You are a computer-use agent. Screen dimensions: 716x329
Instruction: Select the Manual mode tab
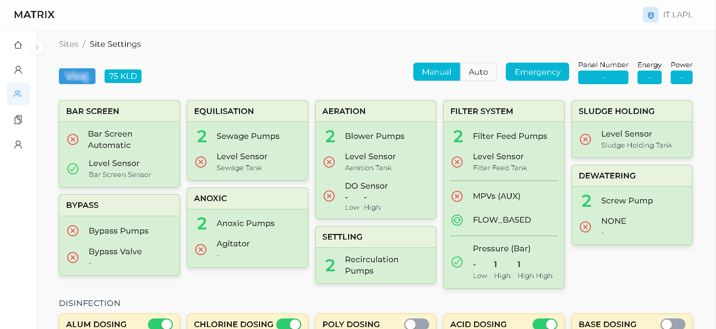[436, 72]
